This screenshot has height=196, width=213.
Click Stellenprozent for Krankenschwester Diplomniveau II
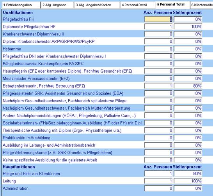(188, 34)
